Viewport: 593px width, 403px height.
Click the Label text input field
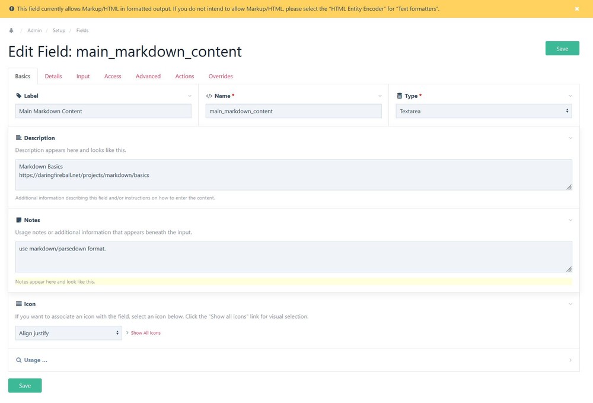tap(103, 111)
